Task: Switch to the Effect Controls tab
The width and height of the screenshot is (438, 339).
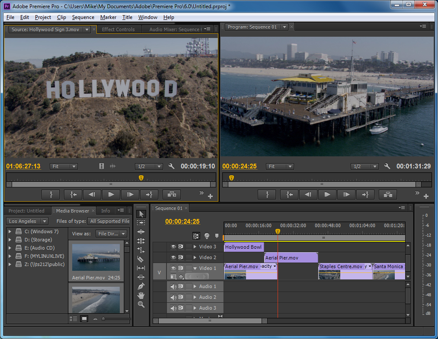Action: [x=119, y=29]
